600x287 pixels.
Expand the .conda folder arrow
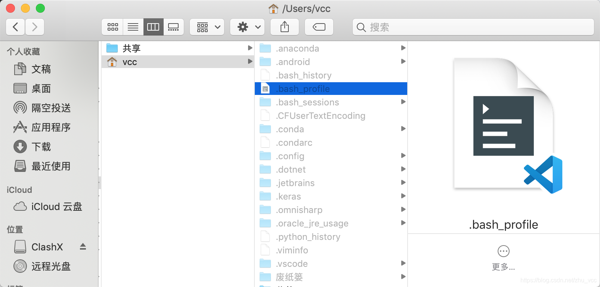[x=403, y=129]
